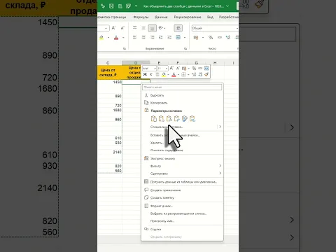Click merge cells icon in mini toolbar
Image resolution: width=336 pixels, height=252 pixels.
[x=206, y=68]
